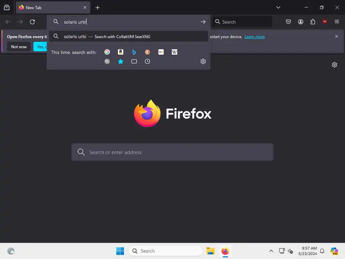Open the widgets icon at the taskbar's left end
This screenshot has width=345, height=259.
(x=11, y=251)
